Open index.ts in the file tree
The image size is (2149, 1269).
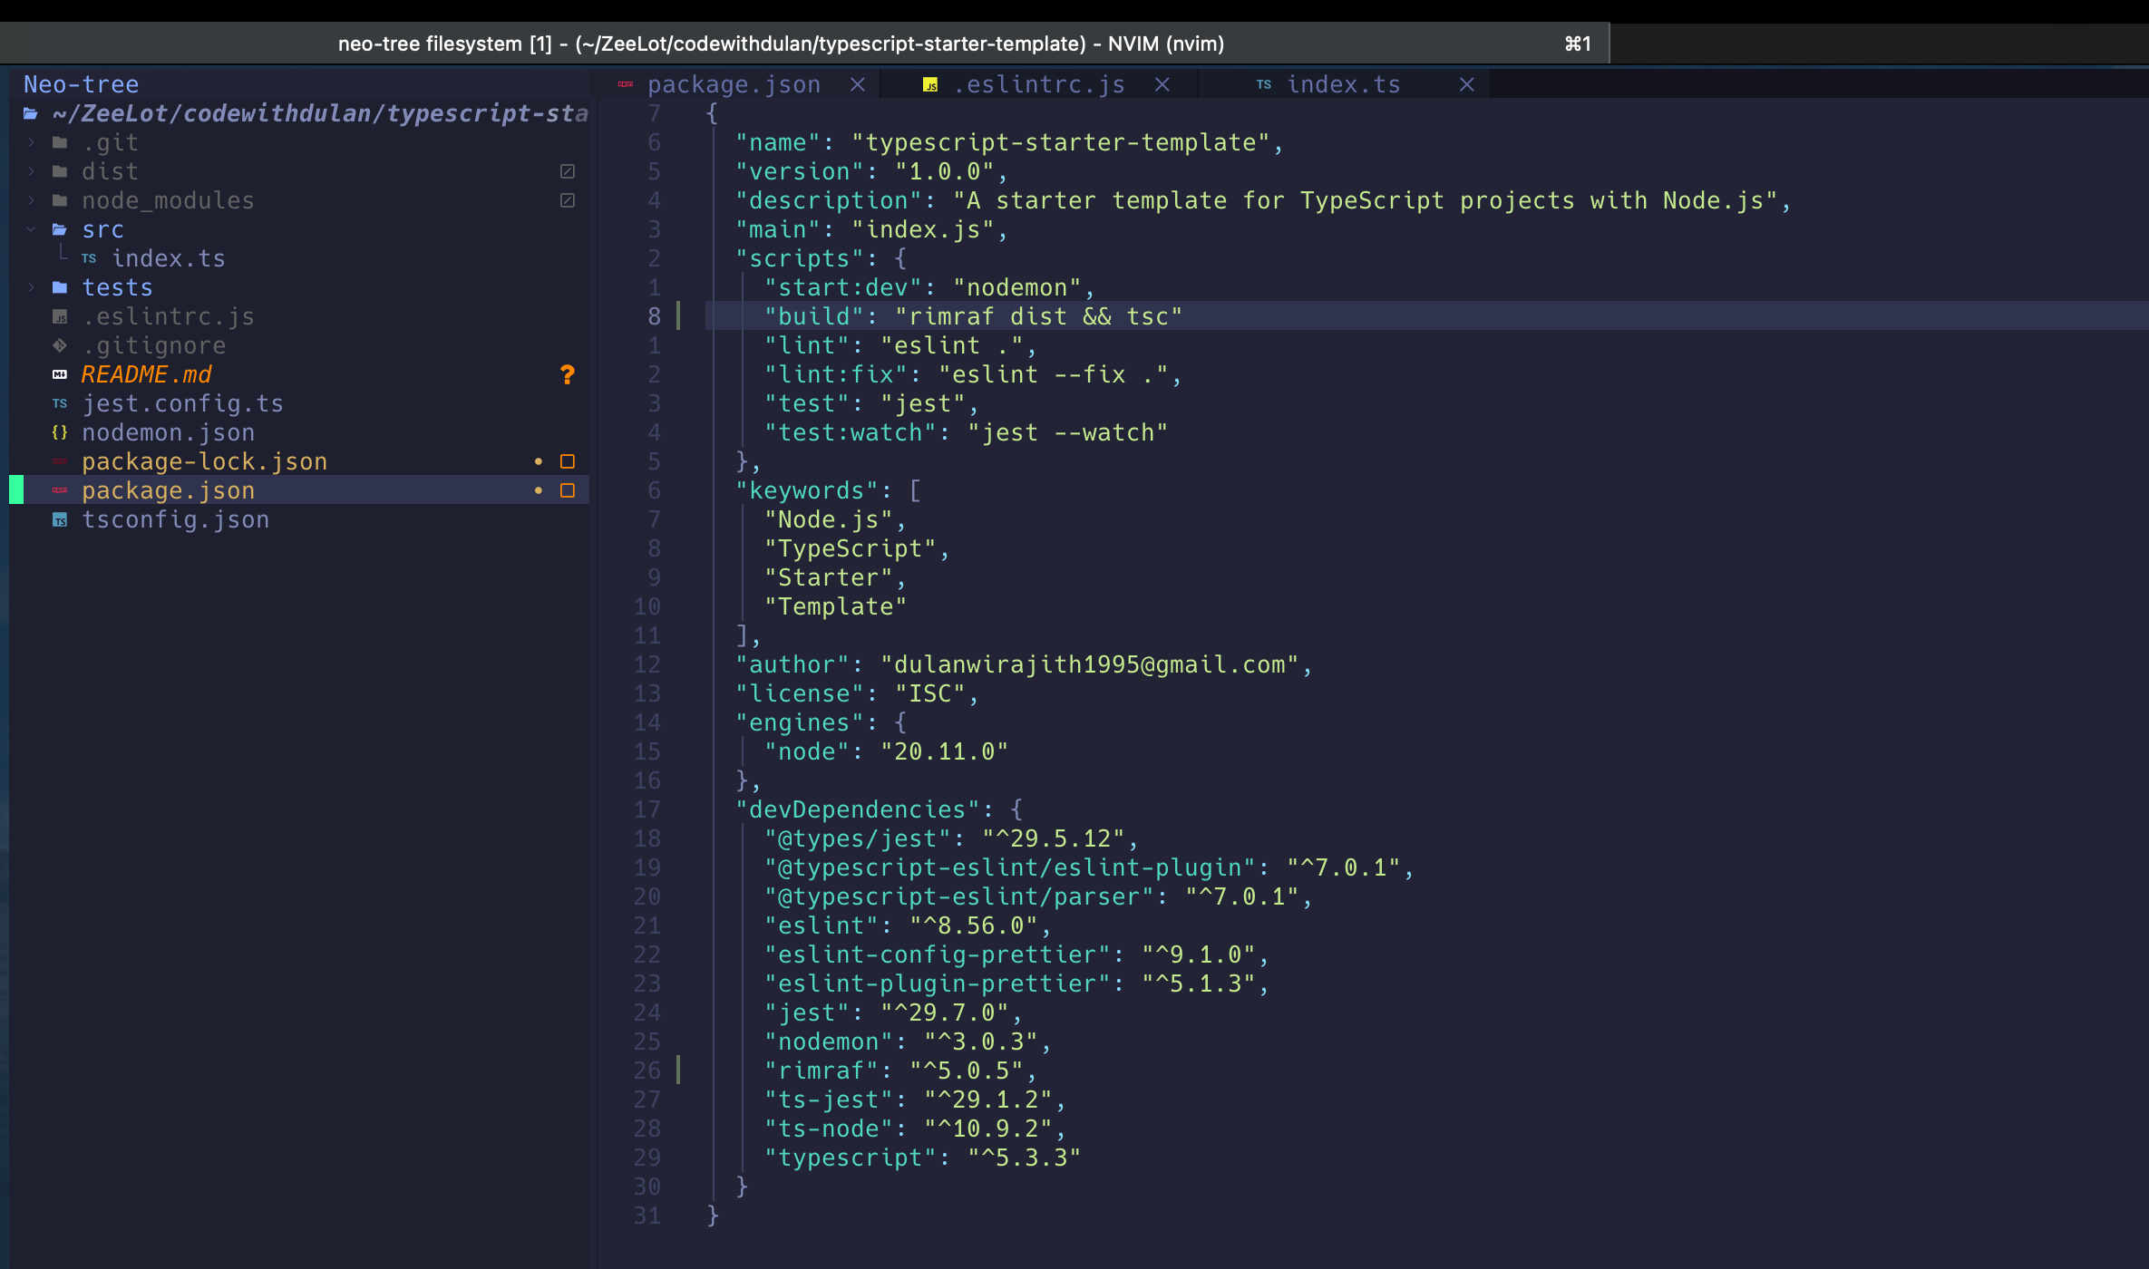[x=169, y=258]
